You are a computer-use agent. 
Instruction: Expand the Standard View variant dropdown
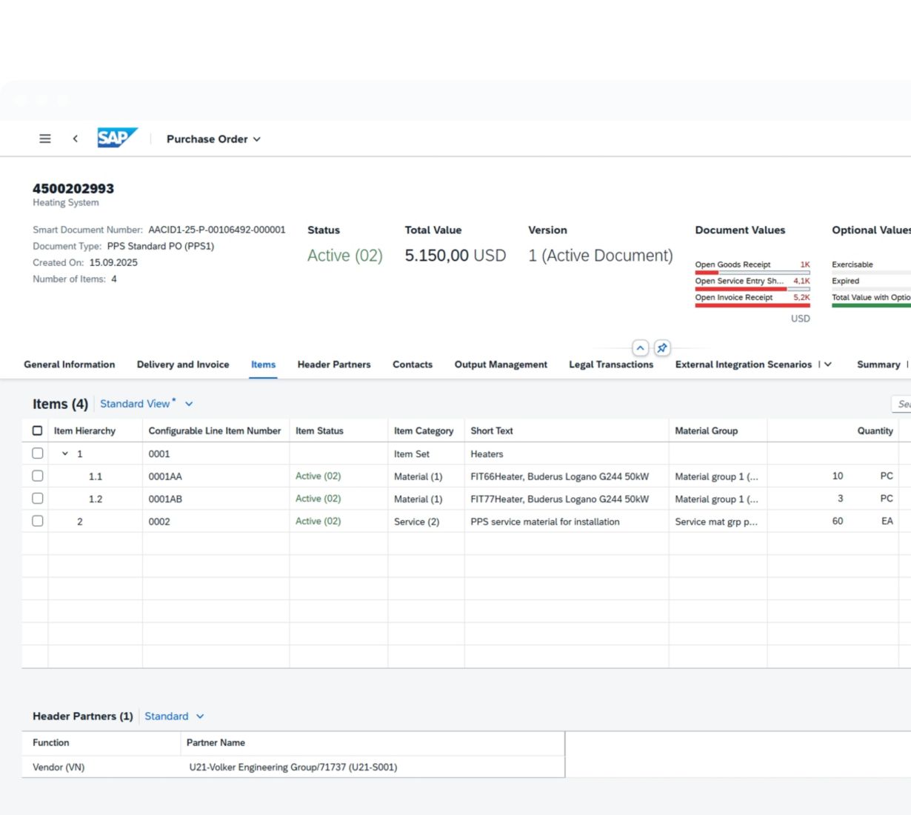pos(189,404)
